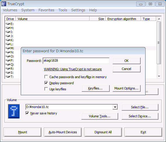
Task: Exit TrueCrypt via Exit button
Action: click(x=143, y=132)
